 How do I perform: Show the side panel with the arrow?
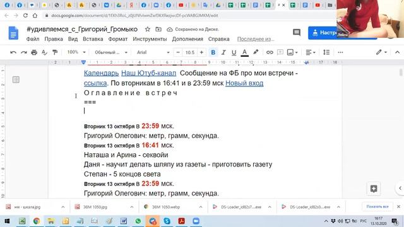[x=400, y=188]
